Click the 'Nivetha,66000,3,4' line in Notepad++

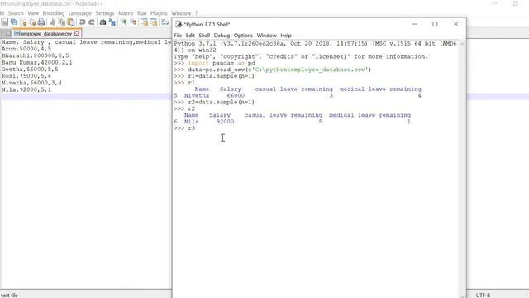[31, 83]
